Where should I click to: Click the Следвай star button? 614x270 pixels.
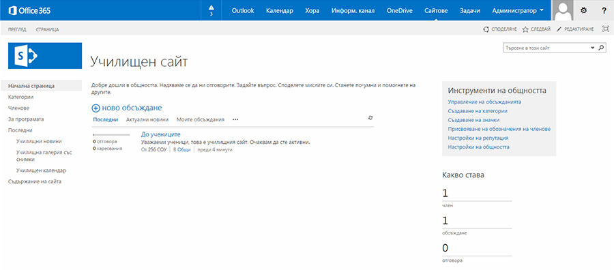click(x=536, y=29)
